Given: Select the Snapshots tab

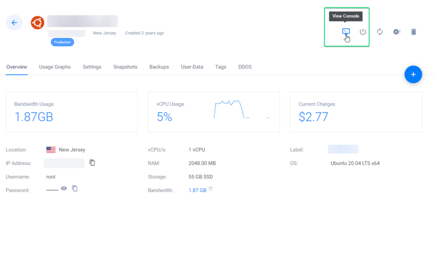Looking at the screenshot, I should pos(125,67).
